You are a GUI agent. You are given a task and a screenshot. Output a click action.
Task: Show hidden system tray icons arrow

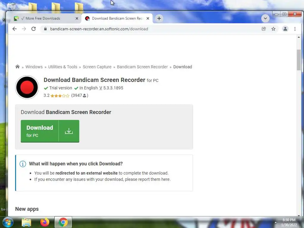pyautogui.click(x=275, y=222)
